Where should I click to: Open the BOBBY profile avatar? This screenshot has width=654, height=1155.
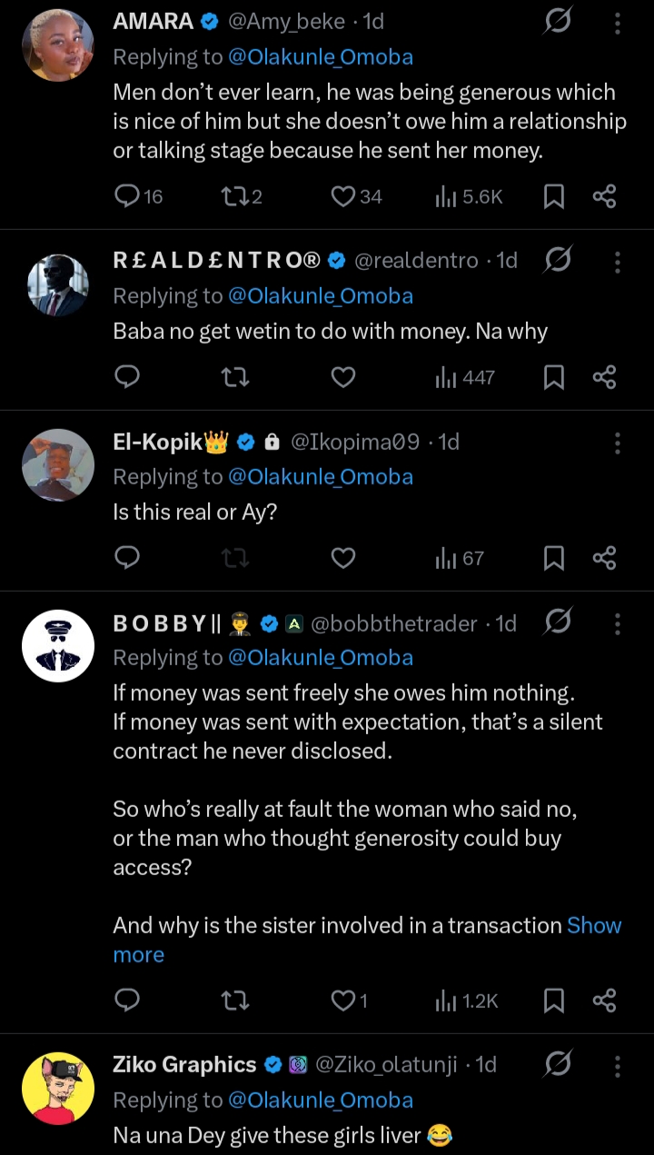pos(58,646)
